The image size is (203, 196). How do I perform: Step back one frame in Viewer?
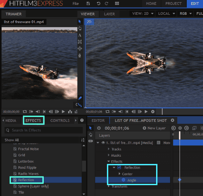[x=134, y=112]
